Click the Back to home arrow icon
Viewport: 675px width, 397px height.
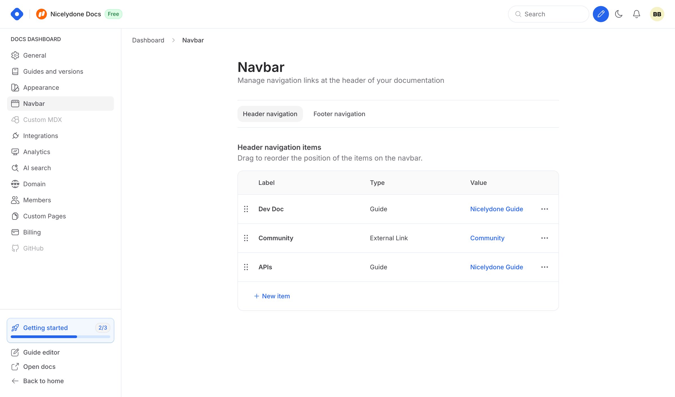(x=15, y=381)
